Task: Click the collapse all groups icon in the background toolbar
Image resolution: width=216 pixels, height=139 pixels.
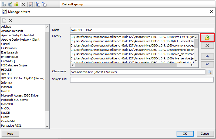Action: pyautogui.click(x=44, y=4)
